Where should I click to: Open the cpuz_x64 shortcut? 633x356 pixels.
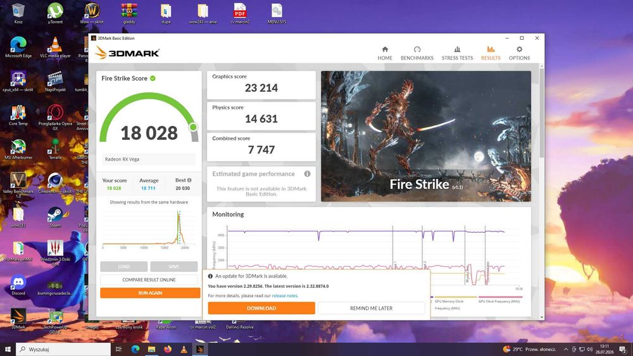coord(18,81)
